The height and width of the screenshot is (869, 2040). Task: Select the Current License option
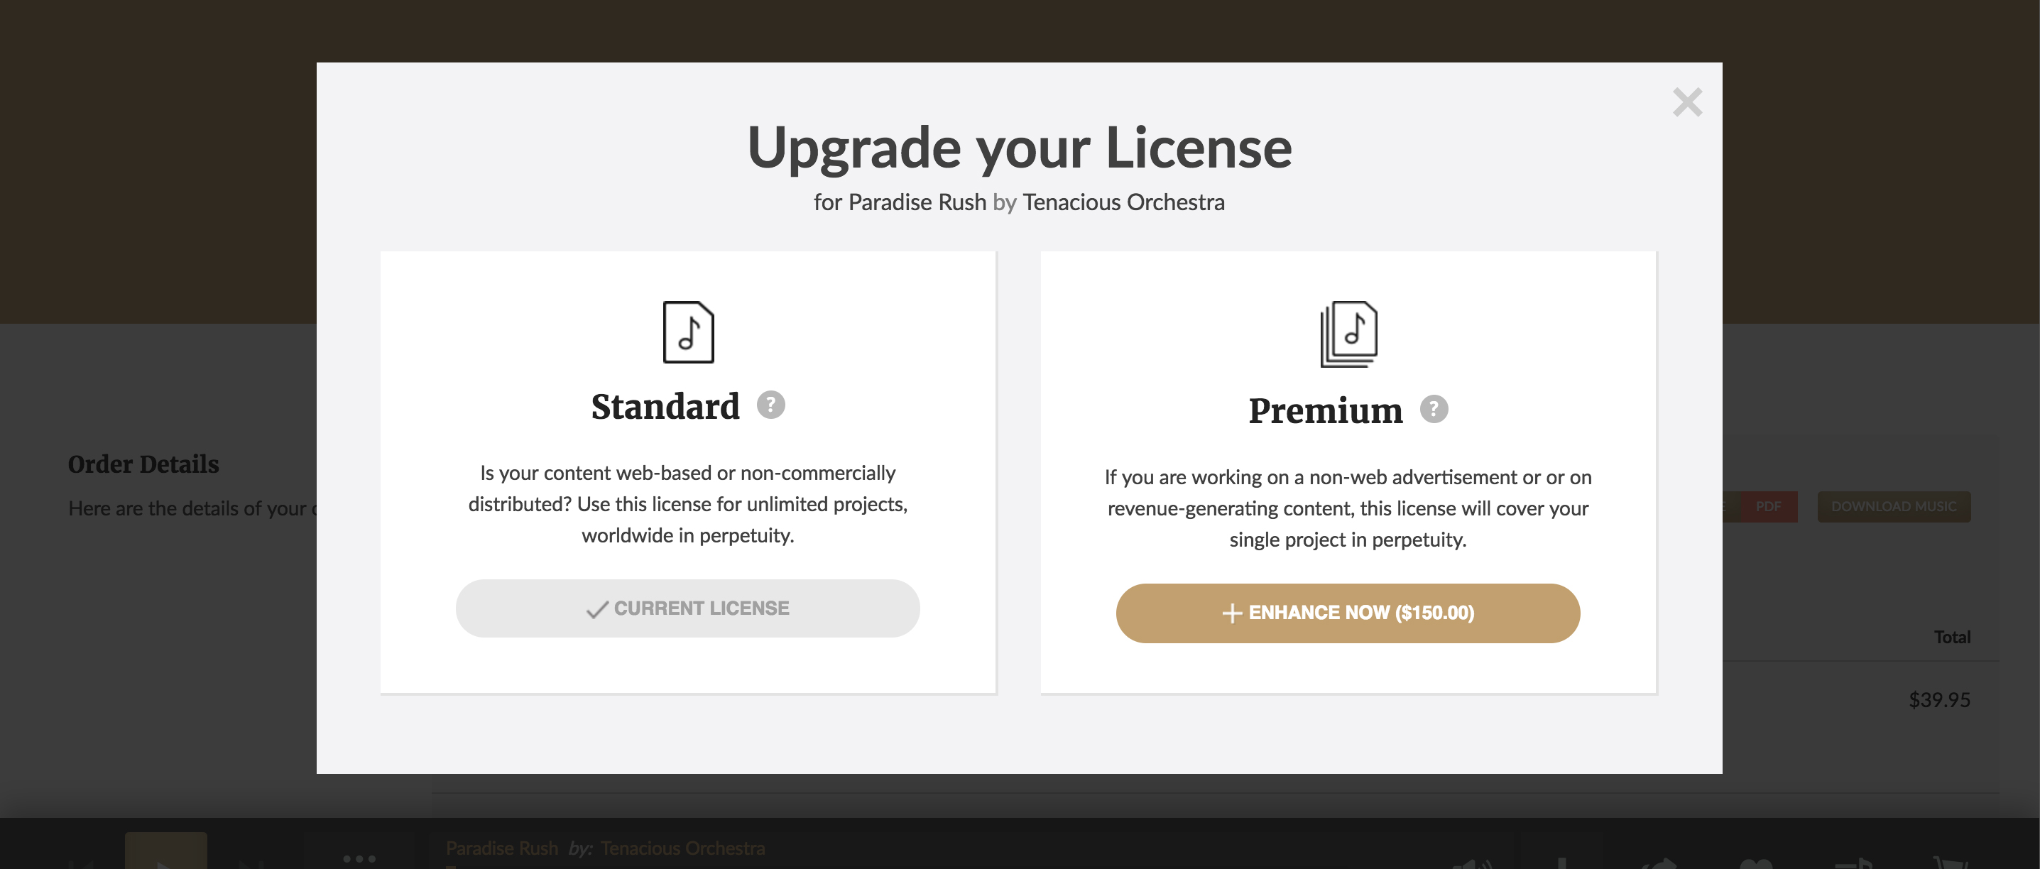687,608
